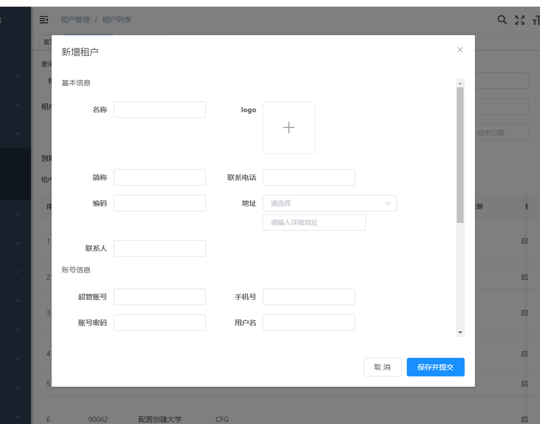Click the sidebar collapse hamburger icon
Image resolution: width=540 pixels, height=424 pixels.
coord(44,20)
